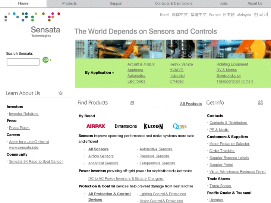The height and width of the screenshot is (203, 271).
Task: Open Motor Control & Protectors link
Action: [161, 201]
